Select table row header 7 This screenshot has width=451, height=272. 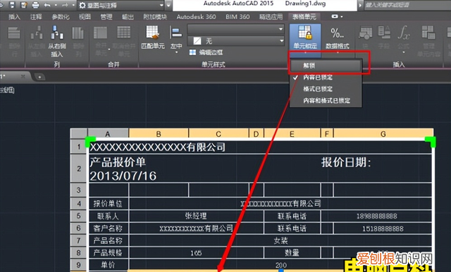pyautogui.click(x=78, y=240)
